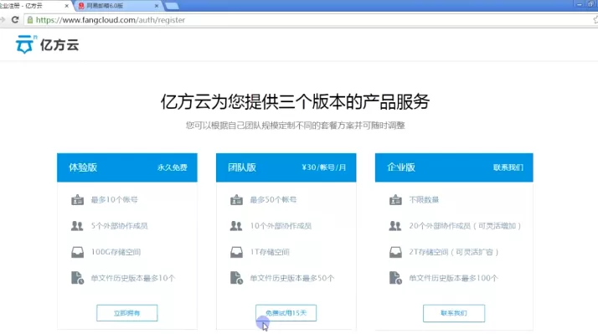Click the account icon beside 不限数量

[395, 200]
